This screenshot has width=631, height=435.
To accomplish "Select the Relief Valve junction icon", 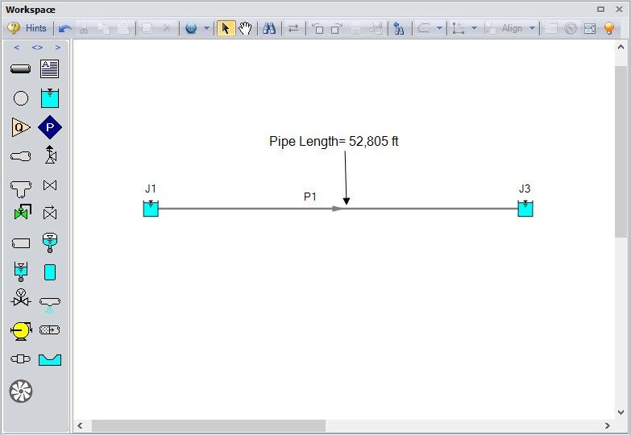I will [50, 155].
